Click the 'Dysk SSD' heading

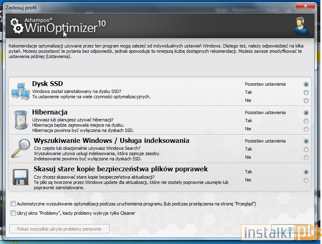(x=48, y=84)
